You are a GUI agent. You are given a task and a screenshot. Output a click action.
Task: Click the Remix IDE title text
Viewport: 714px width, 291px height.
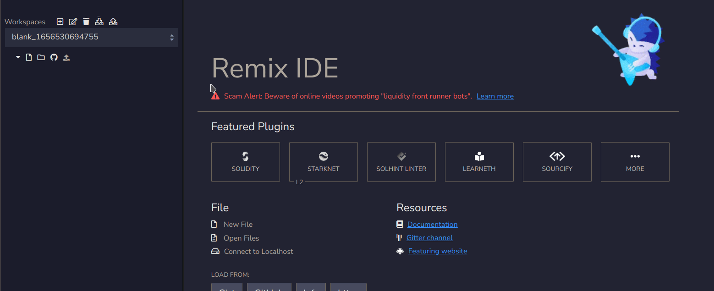275,68
